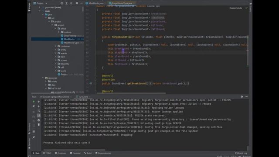279x157 pixels.
Task: Hide the Project tool window
Action: pyautogui.click(x=82, y=3)
